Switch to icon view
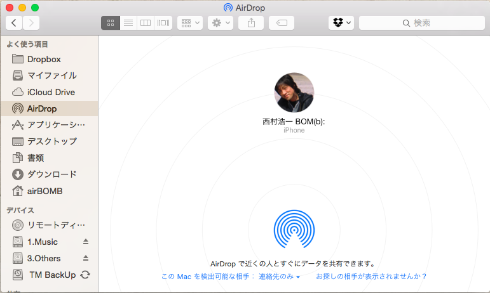This screenshot has width=490, height=293. point(111,23)
